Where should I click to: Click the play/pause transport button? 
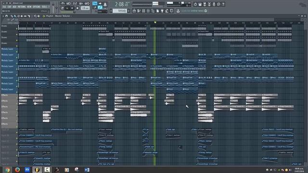click(67, 8)
